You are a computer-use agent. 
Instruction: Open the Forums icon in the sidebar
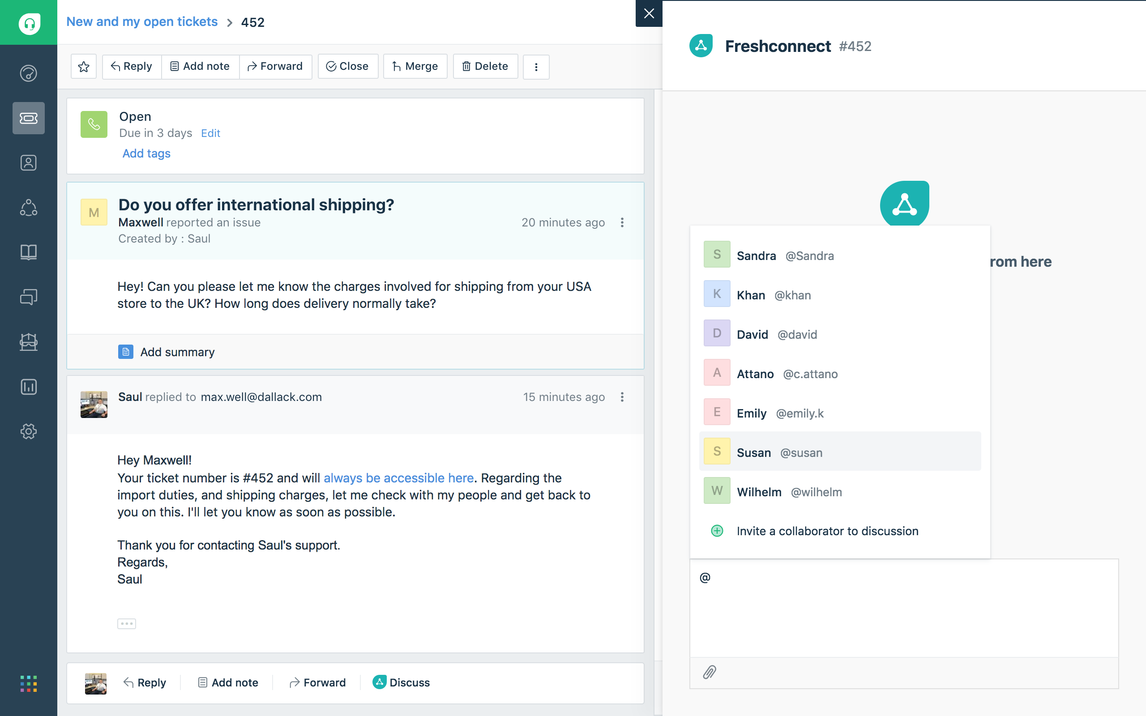(x=28, y=297)
